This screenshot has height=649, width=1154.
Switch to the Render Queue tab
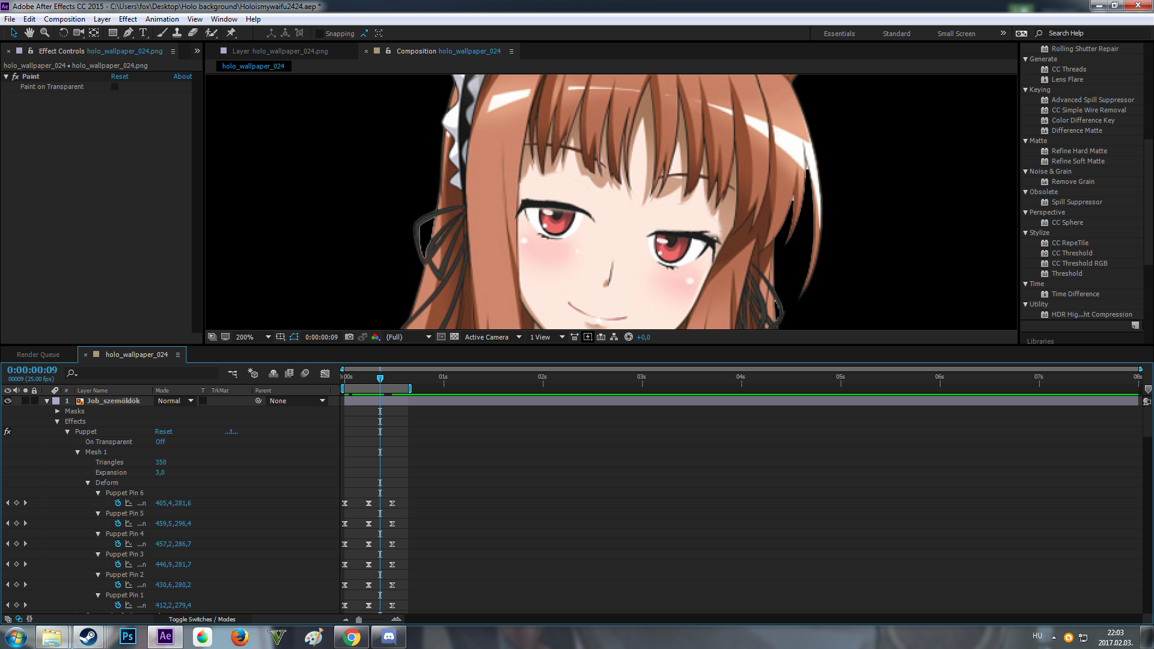[x=38, y=355]
